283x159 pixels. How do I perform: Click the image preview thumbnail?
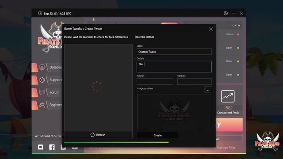pos(174,111)
